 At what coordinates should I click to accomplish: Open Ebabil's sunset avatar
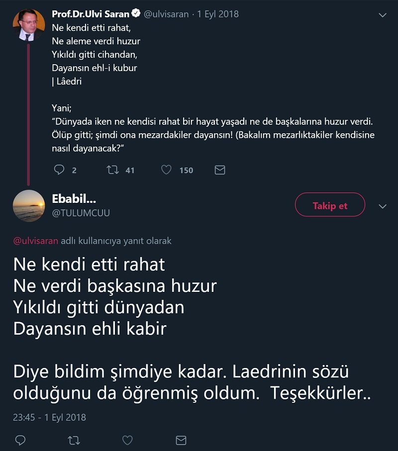pyautogui.click(x=29, y=206)
